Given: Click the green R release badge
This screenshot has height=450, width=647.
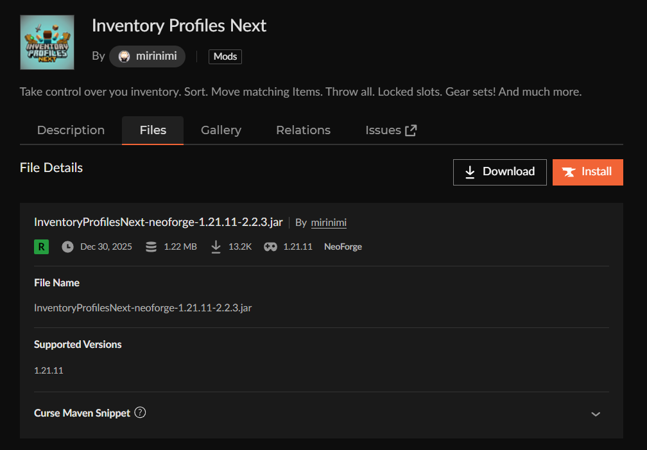Looking at the screenshot, I should click(x=41, y=247).
